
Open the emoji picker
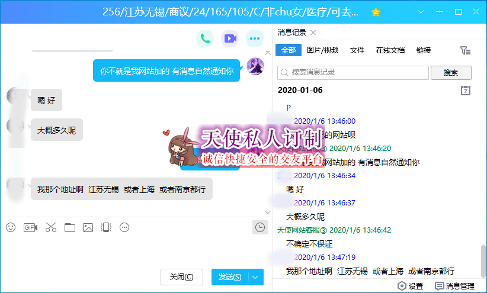11,227
